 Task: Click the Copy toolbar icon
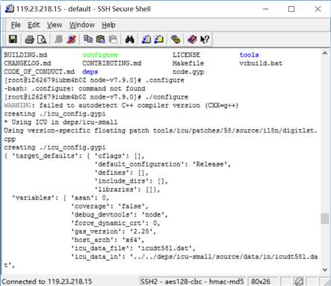click(x=88, y=39)
